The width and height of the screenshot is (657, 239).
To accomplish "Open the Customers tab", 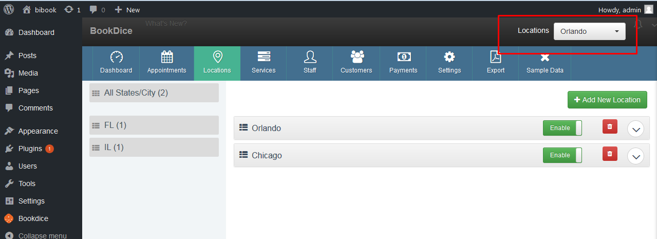I will (x=356, y=63).
